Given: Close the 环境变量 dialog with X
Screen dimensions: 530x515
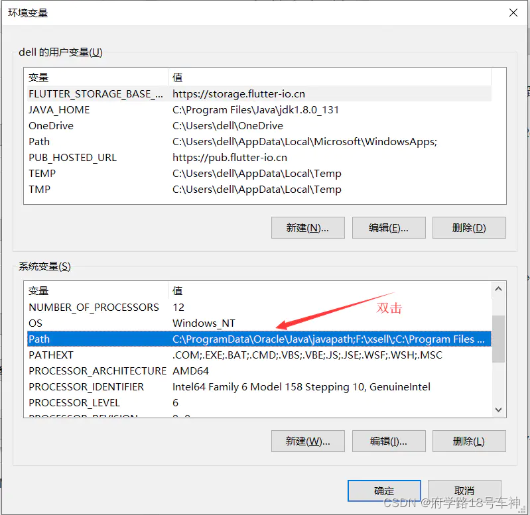Looking at the screenshot, I should click(513, 13).
